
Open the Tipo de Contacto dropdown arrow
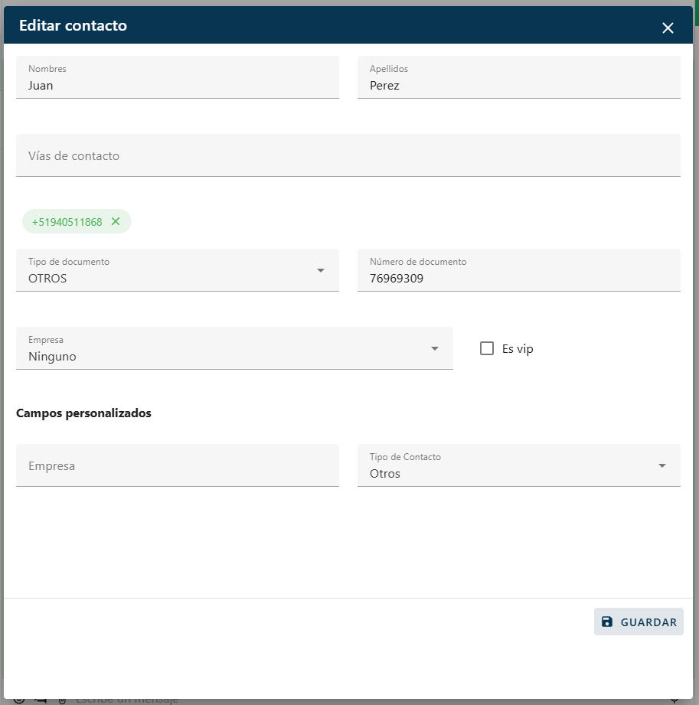click(x=661, y=465)
